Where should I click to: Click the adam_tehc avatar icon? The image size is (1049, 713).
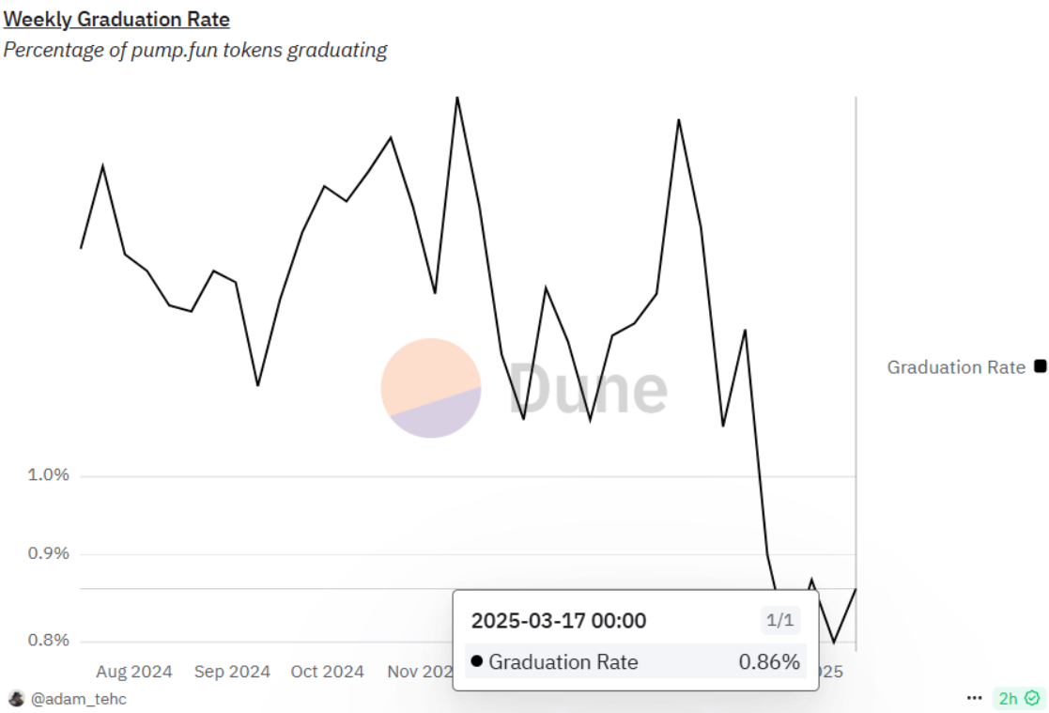(x=16, y=699)
